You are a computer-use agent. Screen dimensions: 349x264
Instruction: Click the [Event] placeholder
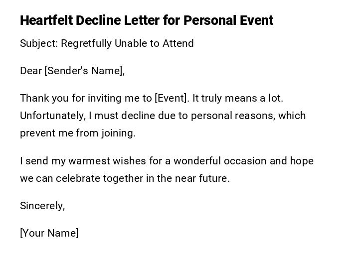(x=172, y=98)
